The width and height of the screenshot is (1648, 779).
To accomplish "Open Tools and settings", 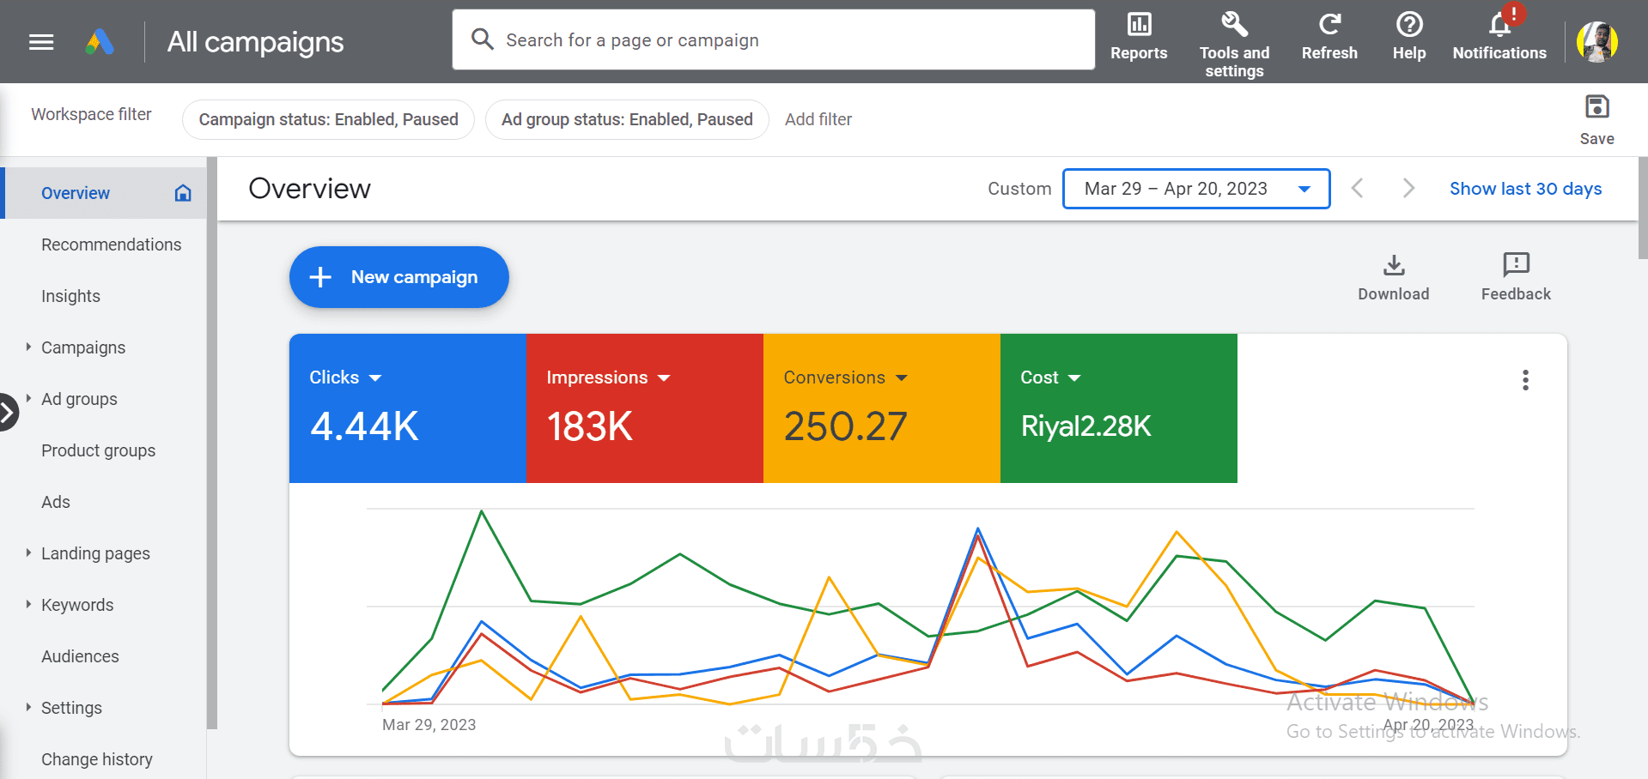I will 1234,45.
